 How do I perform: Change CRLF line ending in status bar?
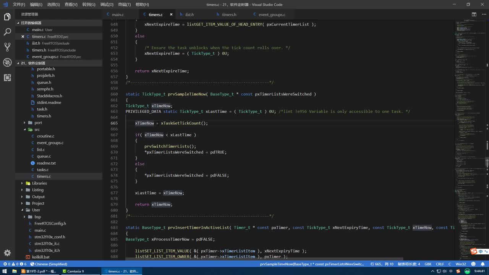click(440, 264)
